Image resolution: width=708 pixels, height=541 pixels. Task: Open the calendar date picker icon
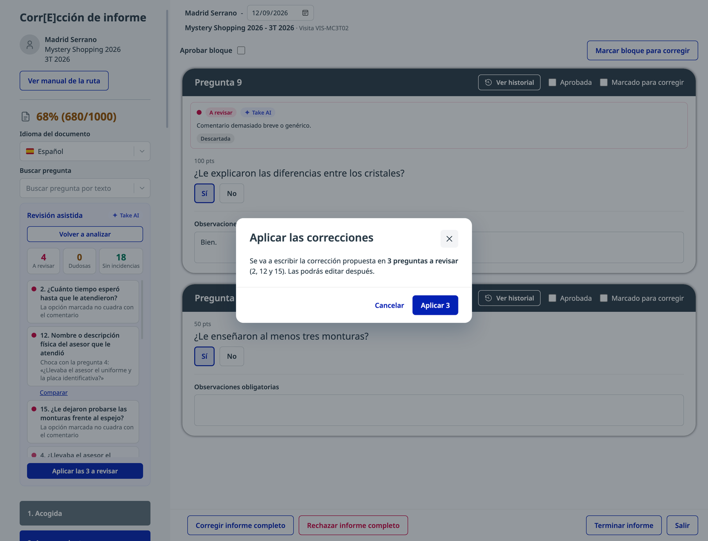[305, 13]
